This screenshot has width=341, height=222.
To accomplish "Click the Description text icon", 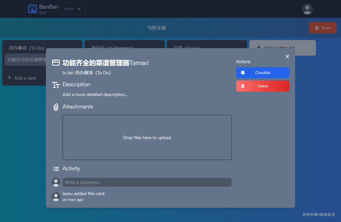I will click(56, 85).
